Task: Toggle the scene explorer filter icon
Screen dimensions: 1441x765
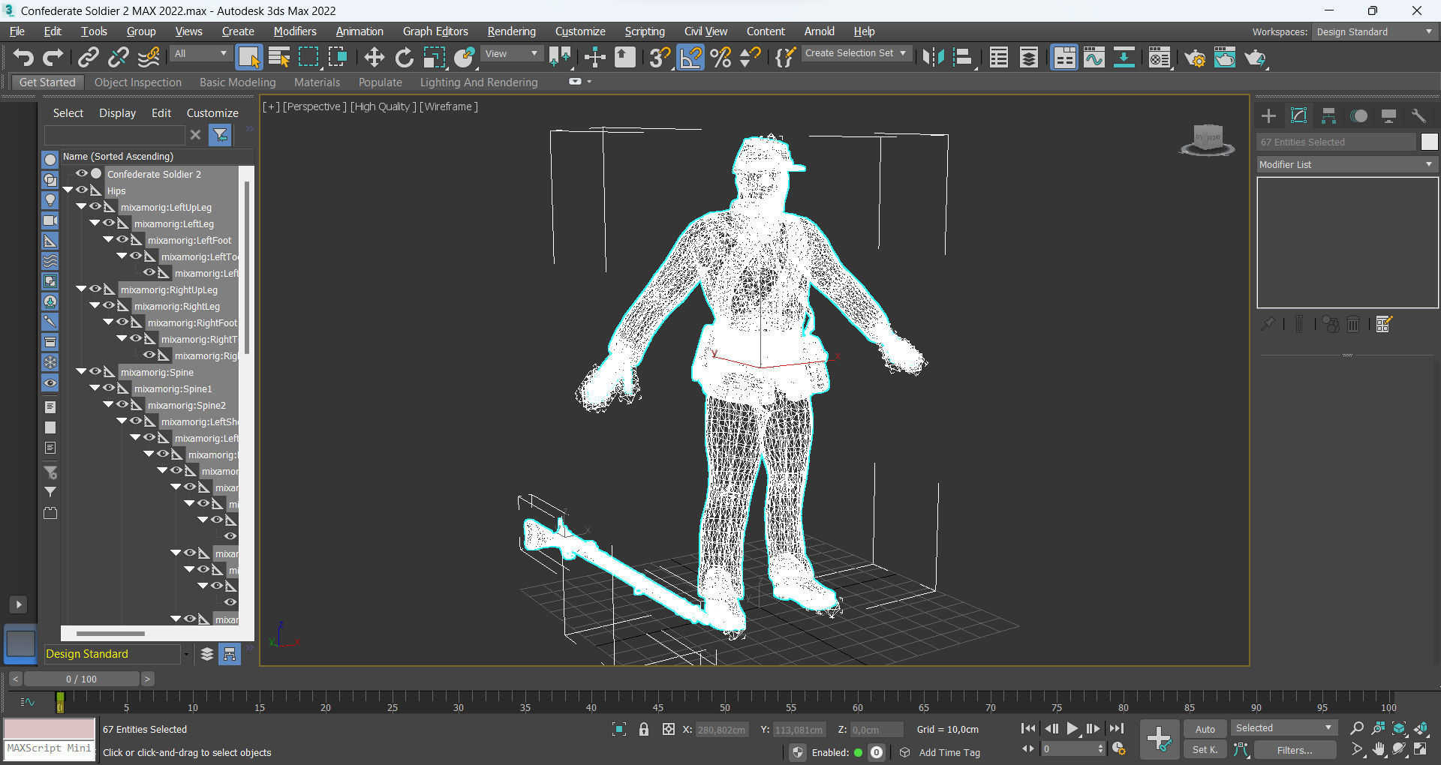Action: tap(220, 134)
